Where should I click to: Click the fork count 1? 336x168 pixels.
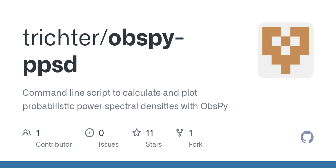[x=191, y=133]
